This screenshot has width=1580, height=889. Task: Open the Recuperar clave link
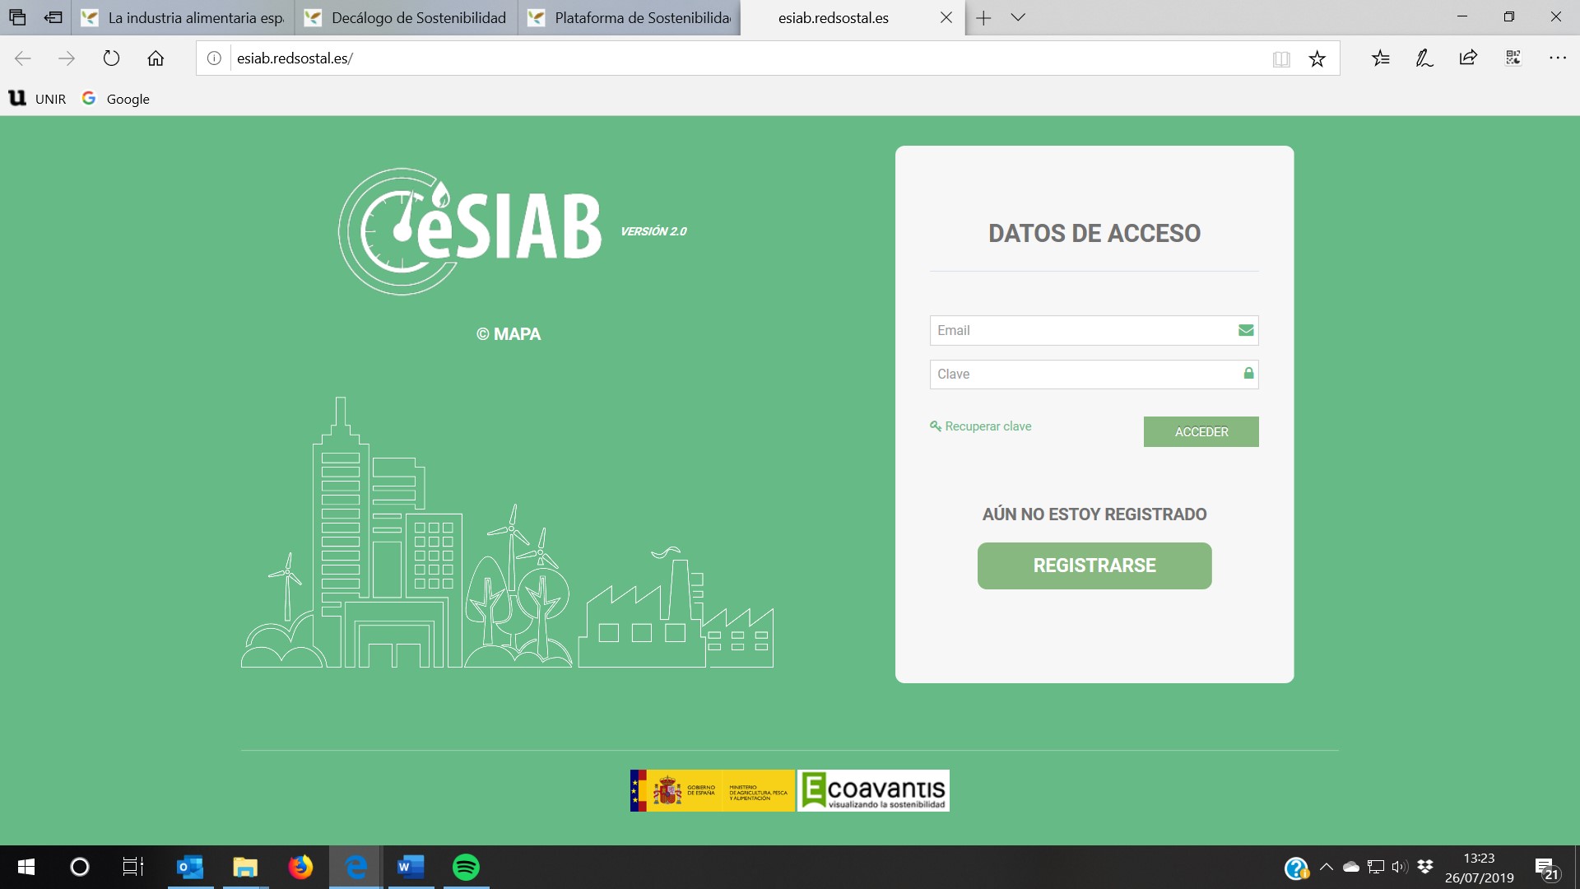click(987, 426)
